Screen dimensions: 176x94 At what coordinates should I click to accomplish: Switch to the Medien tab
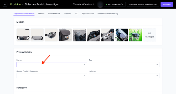(41, 14)
